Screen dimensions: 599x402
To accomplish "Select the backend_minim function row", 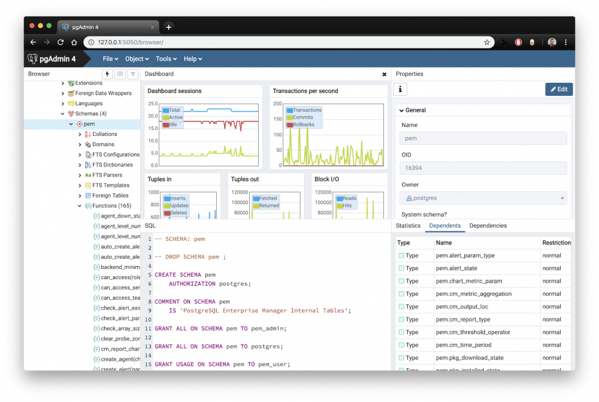I will tap(116, 267).
